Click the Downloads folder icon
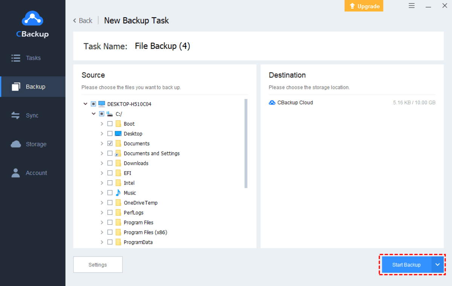The height and width of the screenshot is (286, 452). [118, 163]
